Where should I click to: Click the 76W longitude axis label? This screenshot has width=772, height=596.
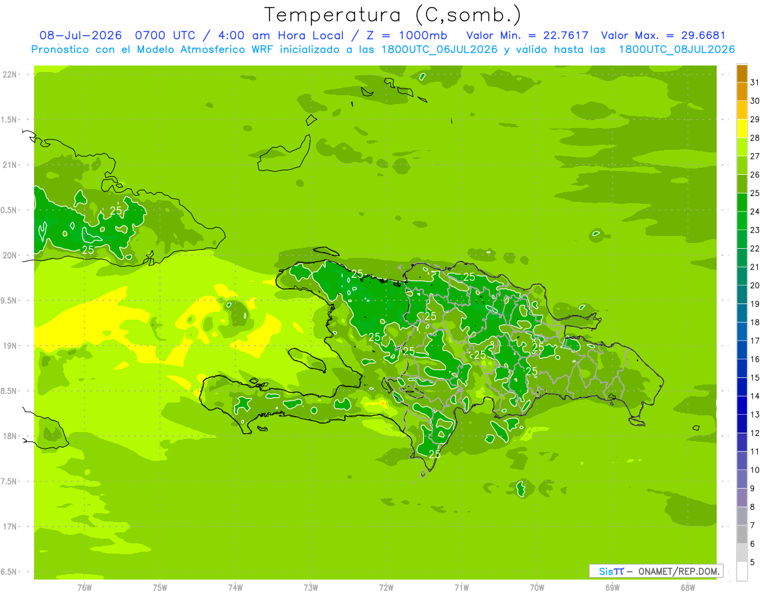(x=84, y=587)
